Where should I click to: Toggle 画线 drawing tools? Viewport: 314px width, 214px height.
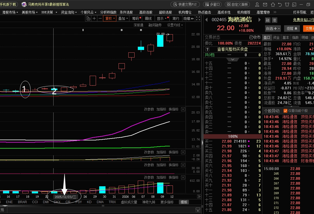[148, 18]
